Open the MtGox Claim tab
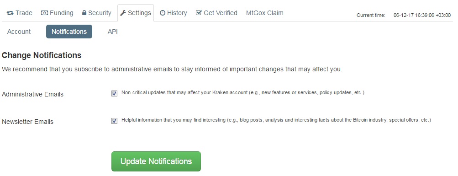 point(265,13)
